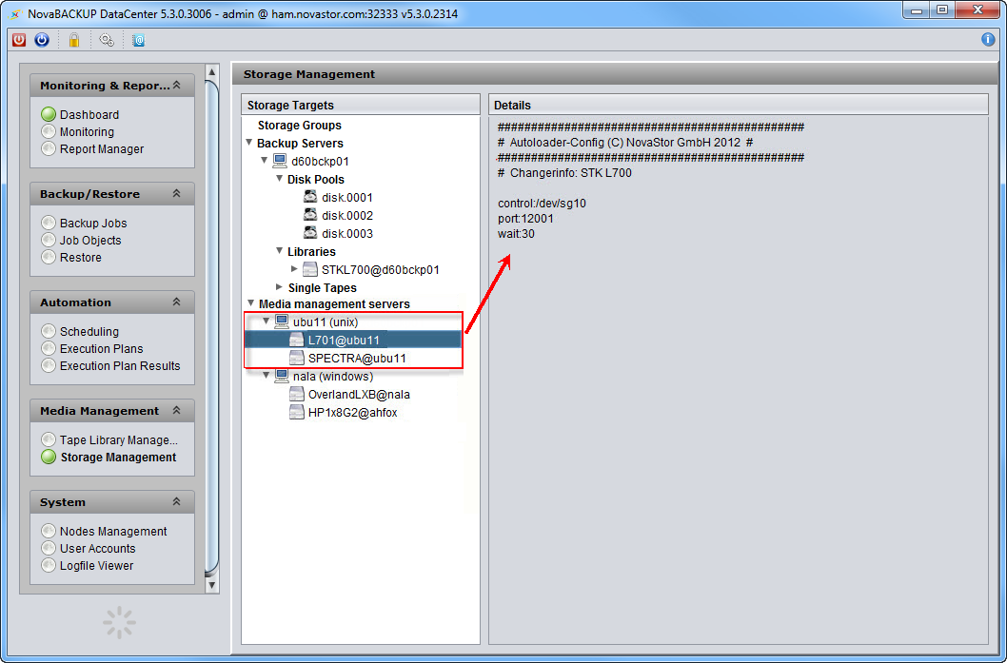
Task: Collapse the nala (windows) node
Action: [x=266, y=376]
